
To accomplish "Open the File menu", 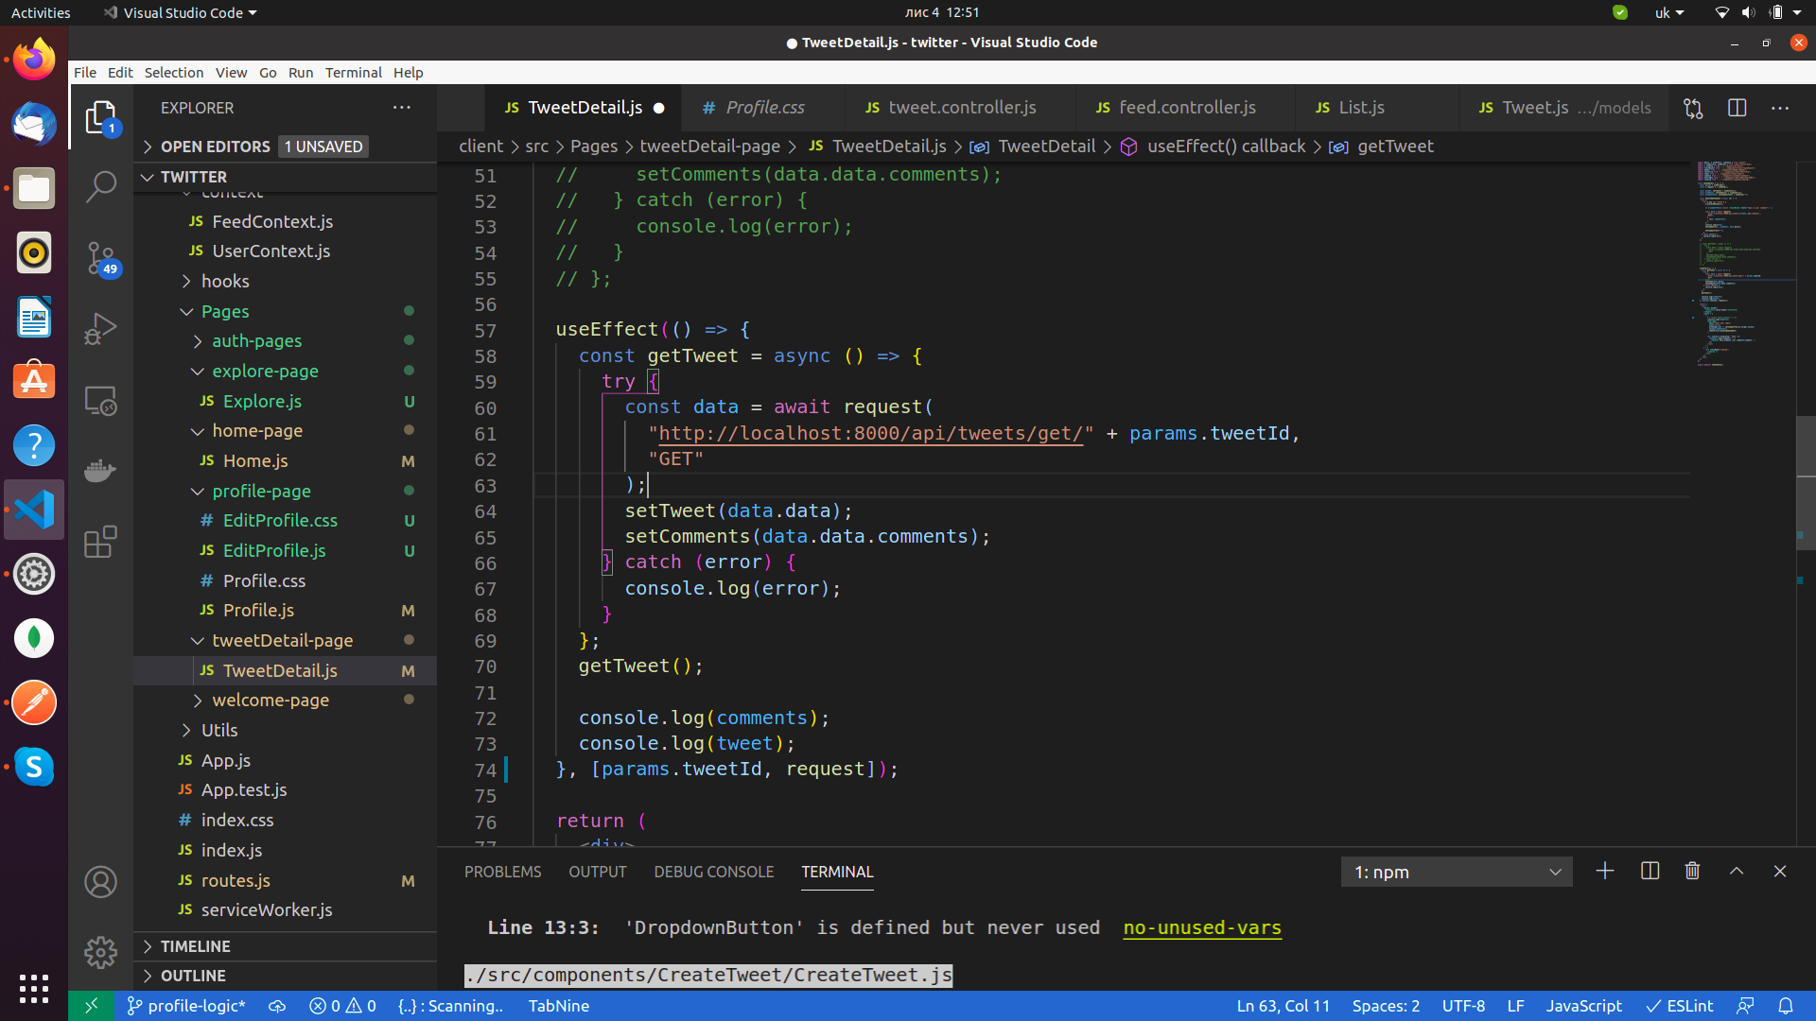I will coord(85,73).
